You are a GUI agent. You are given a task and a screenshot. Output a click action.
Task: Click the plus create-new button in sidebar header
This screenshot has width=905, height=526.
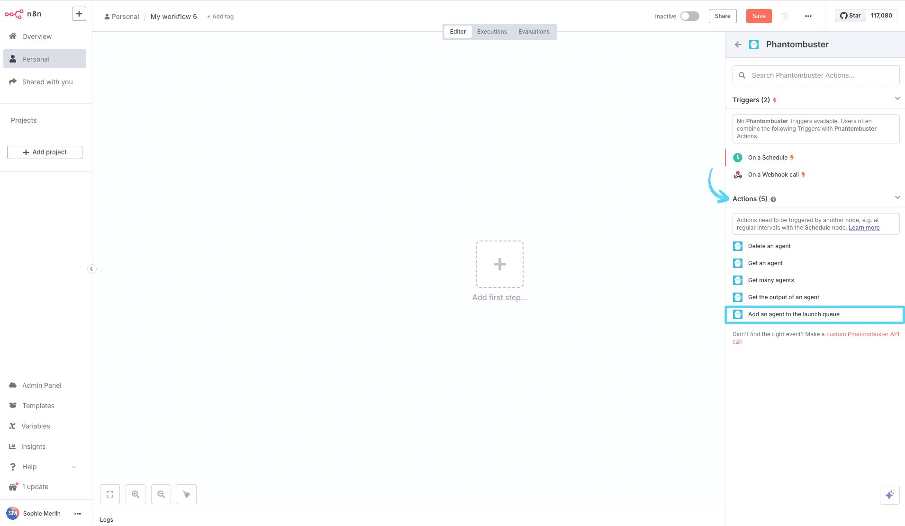coord(79,14)
